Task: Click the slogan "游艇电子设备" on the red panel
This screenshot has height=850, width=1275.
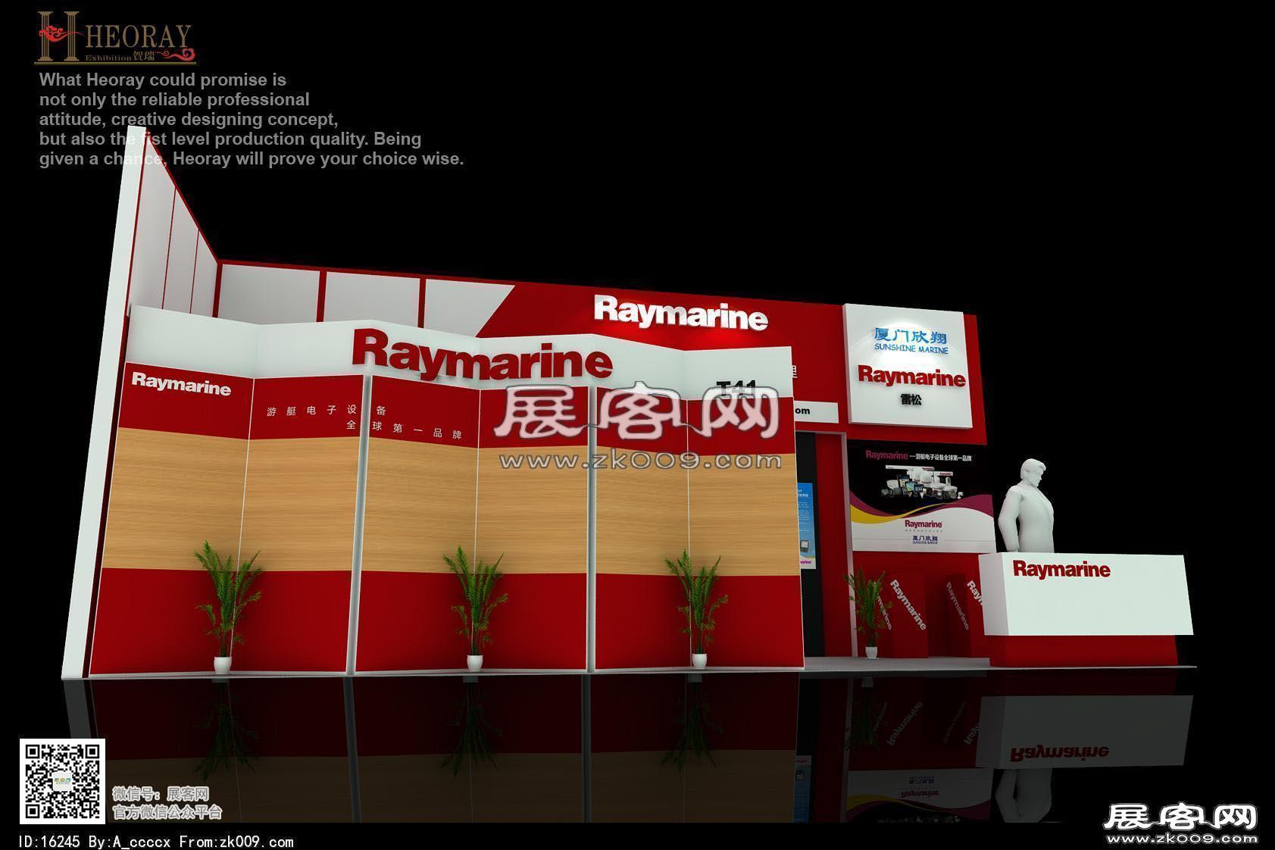Action: 327,411
